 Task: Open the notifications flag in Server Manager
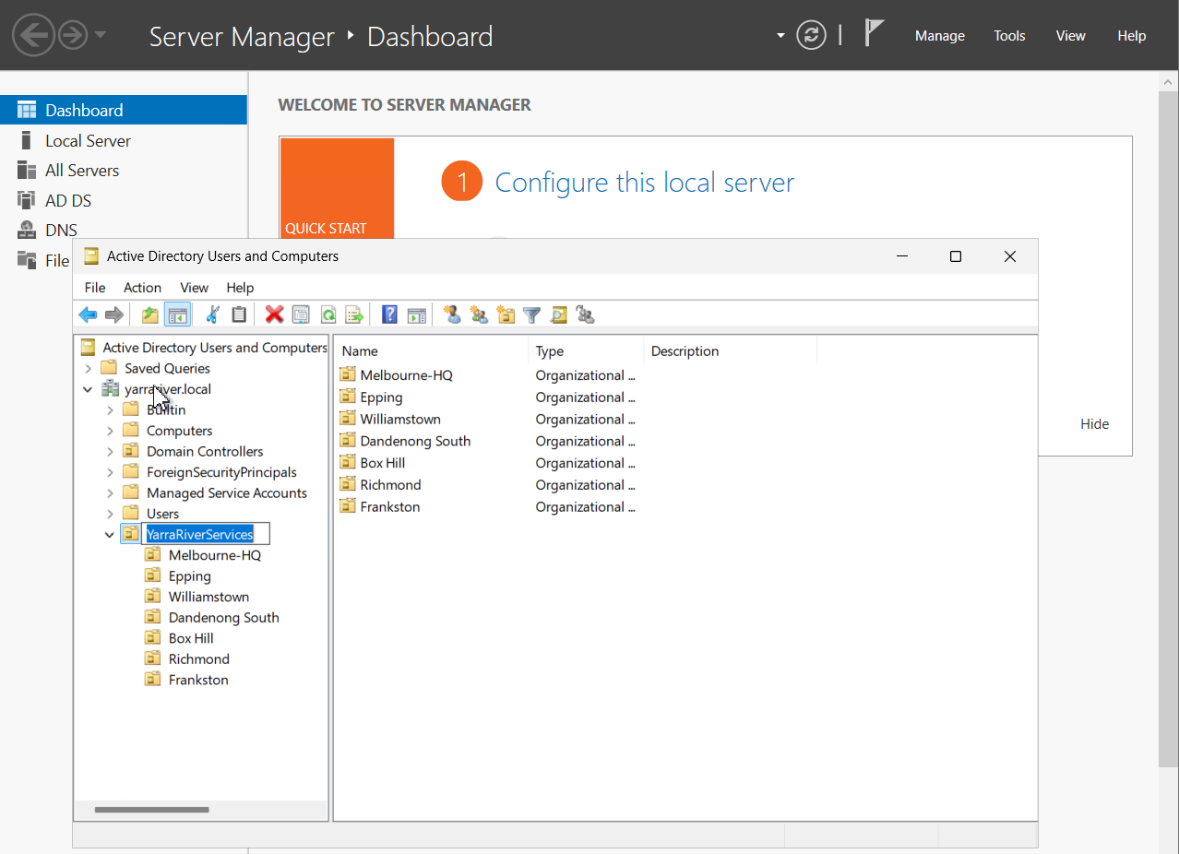tap(874, 33)
